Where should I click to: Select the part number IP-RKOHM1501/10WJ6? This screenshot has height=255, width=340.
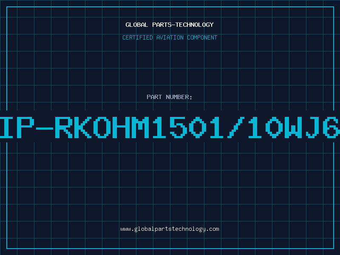coord(170,127)
